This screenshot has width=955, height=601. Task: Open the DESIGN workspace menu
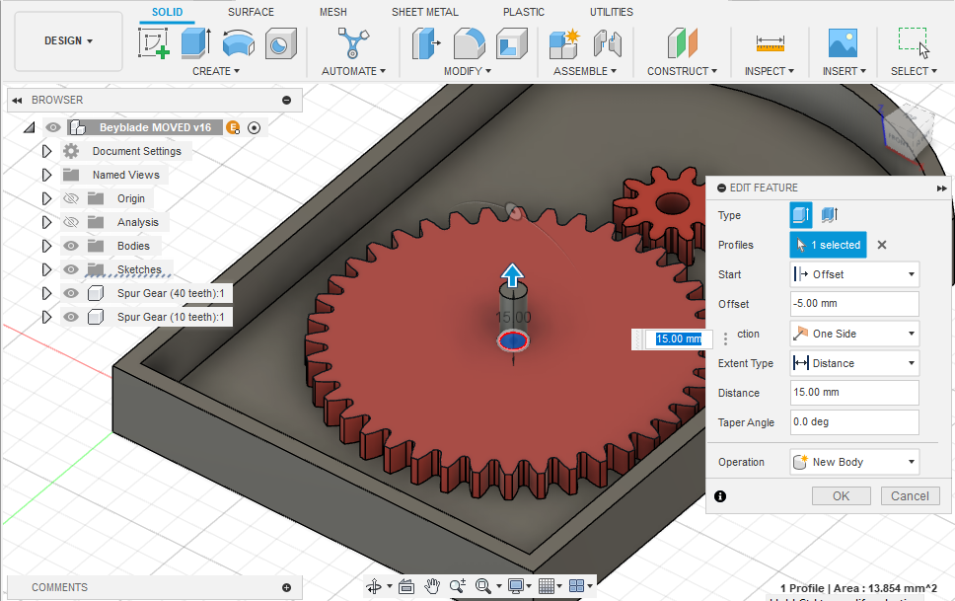67,41
